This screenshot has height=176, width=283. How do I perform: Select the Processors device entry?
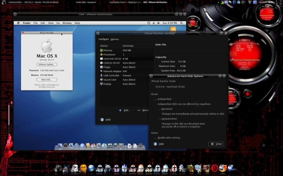[x=109, y=55]
